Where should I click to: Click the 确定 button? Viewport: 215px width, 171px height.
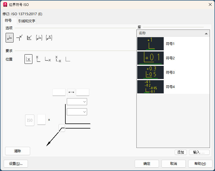pos(147,164)
